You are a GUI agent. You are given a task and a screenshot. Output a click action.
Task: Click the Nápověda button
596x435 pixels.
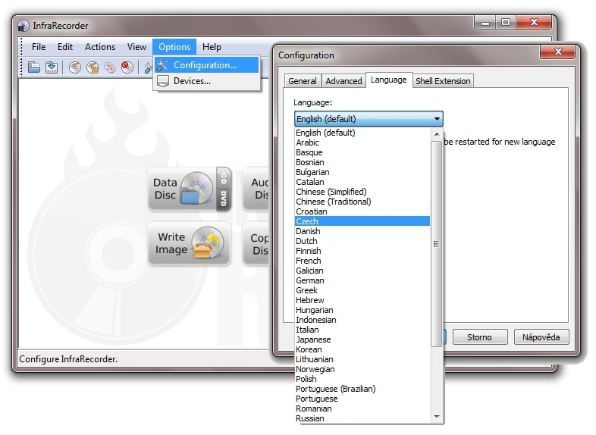pos(541,337)
